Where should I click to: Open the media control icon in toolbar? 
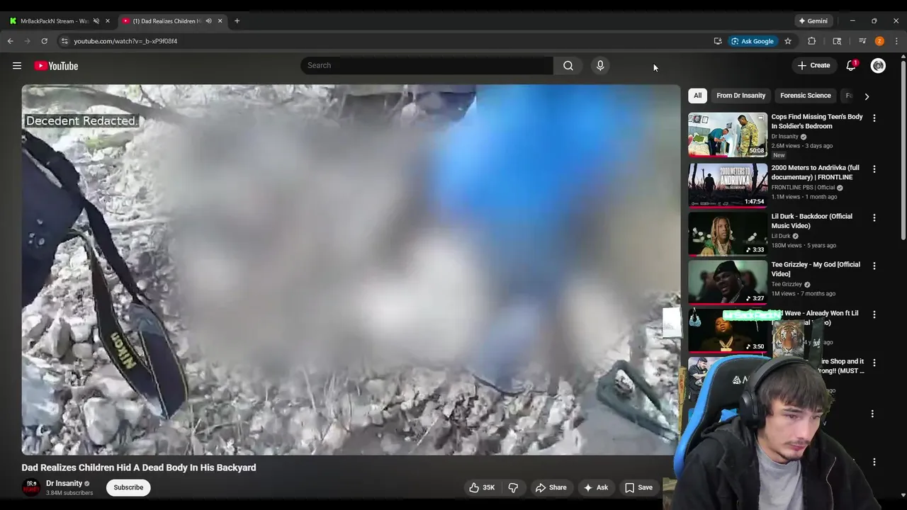862,41
